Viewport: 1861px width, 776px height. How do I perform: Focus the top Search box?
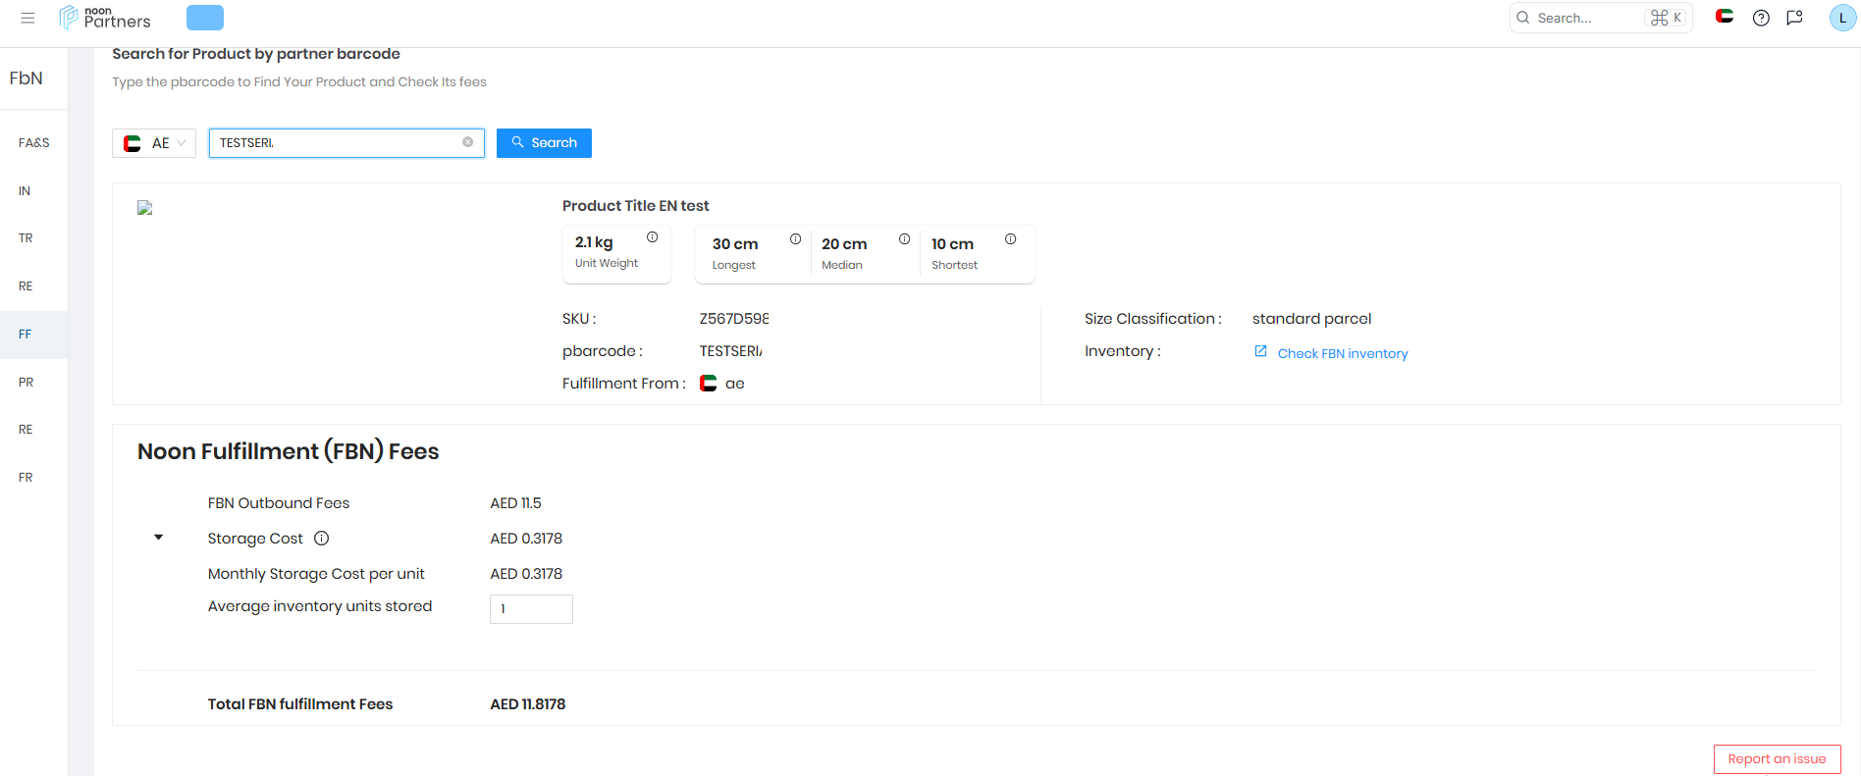point(1601,18)
